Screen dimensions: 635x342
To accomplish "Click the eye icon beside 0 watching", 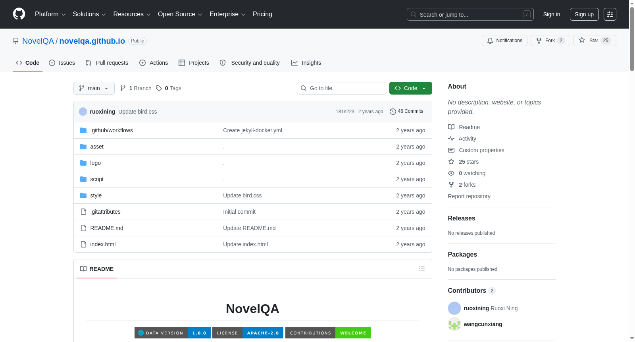I will [451, 173].
